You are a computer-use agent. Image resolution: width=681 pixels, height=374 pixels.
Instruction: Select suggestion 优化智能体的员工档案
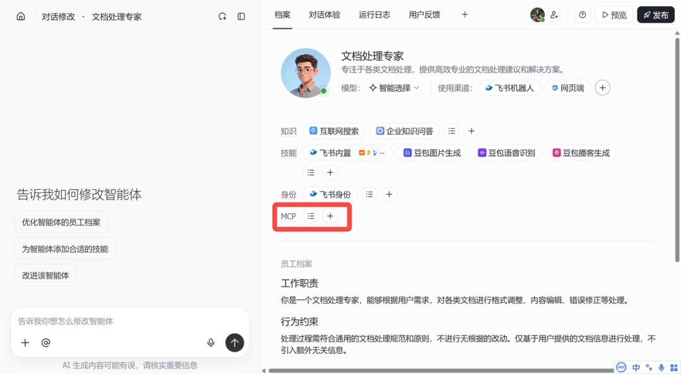(61, 222)
